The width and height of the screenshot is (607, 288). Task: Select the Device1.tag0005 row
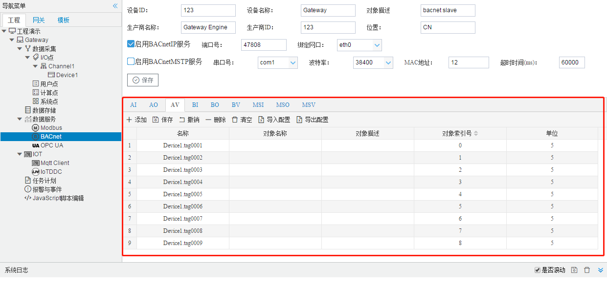click(360, 194)
